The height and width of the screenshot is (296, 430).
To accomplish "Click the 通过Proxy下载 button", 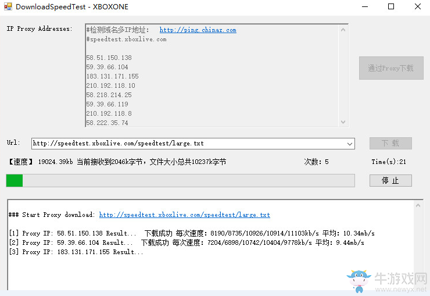I will click(391, 68).
